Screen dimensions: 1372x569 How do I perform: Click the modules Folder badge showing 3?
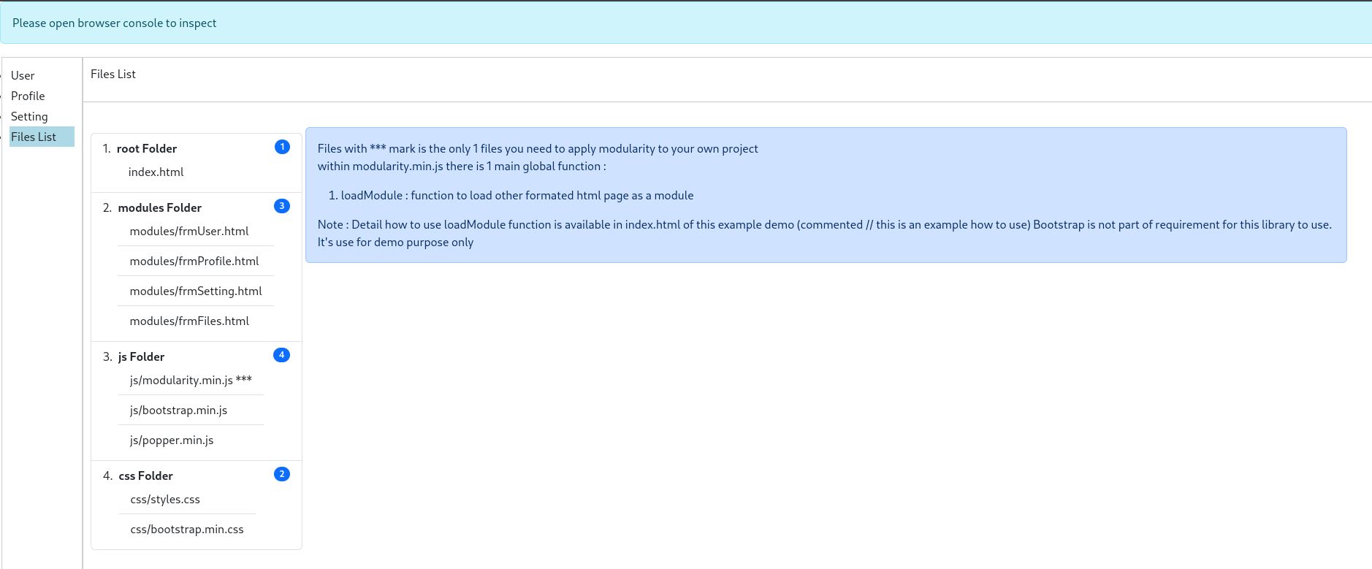tap(282, 206)
